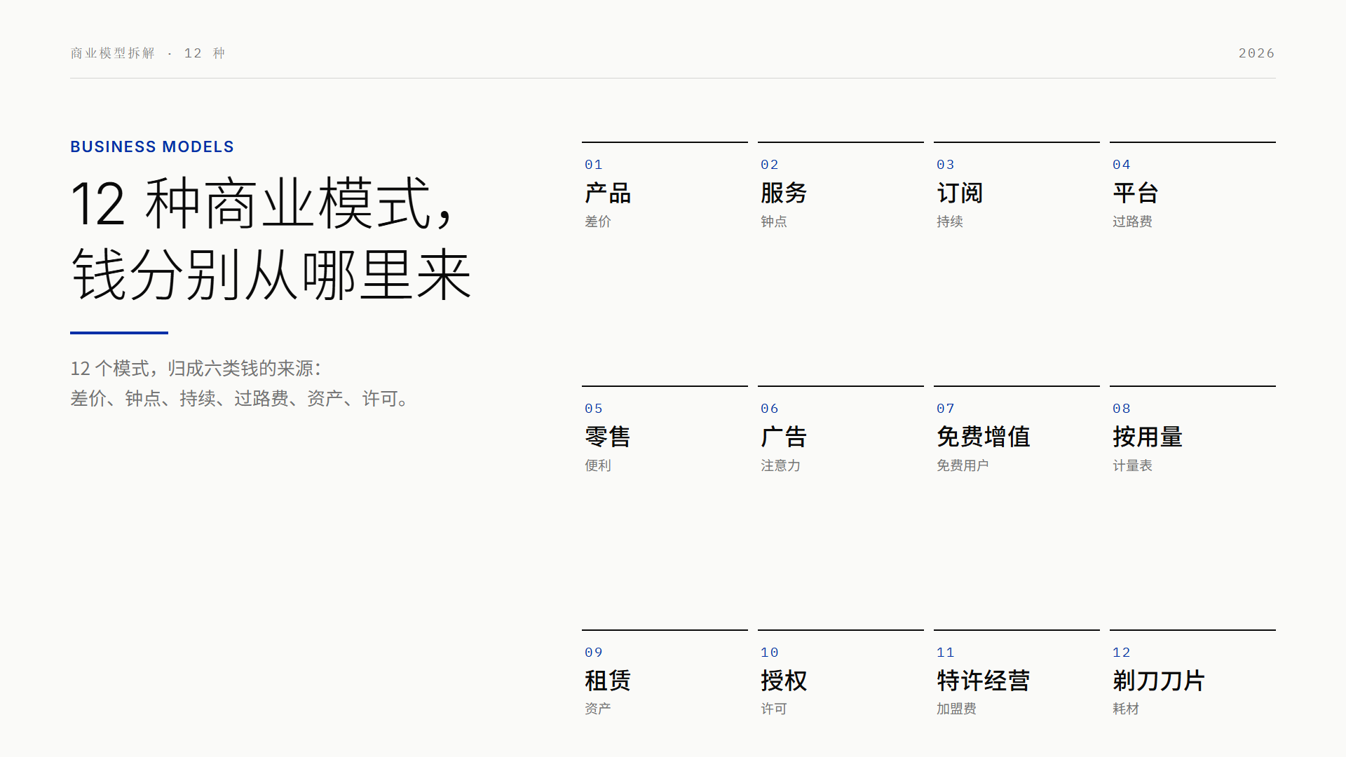
Task: Click the '便利' caption under 零售
Action: click(x=598, y=465)
